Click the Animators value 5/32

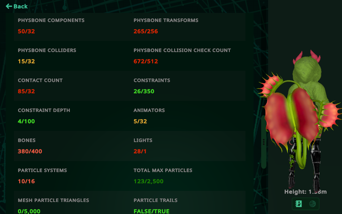[140, 121]
